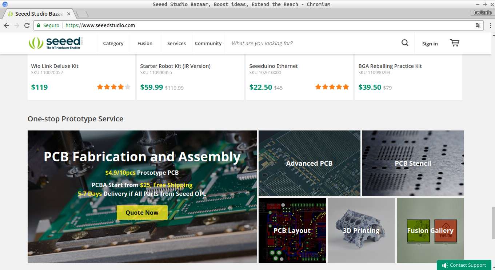
Task: Open a new browser tab
Action: click(82, 14)
